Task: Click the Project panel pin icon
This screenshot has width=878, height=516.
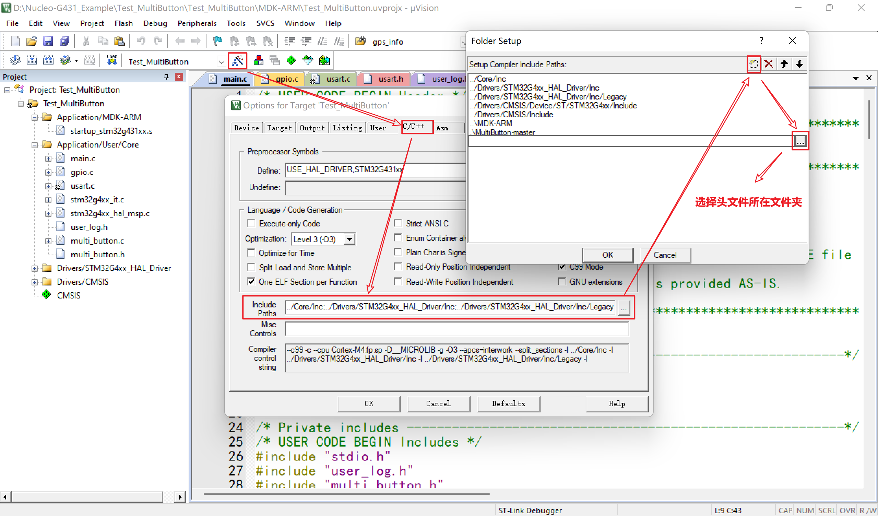Action: coord(166,77)
